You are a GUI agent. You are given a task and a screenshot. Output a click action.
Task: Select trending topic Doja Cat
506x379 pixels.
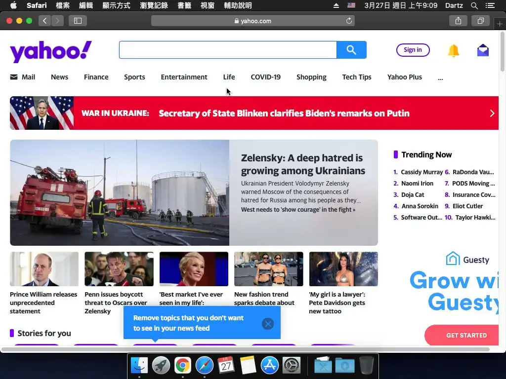413,194
